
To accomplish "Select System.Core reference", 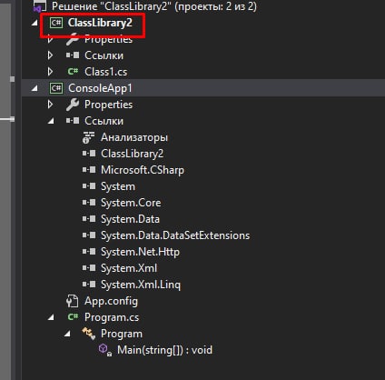I will pyautogui.click(x=131, y=203).
